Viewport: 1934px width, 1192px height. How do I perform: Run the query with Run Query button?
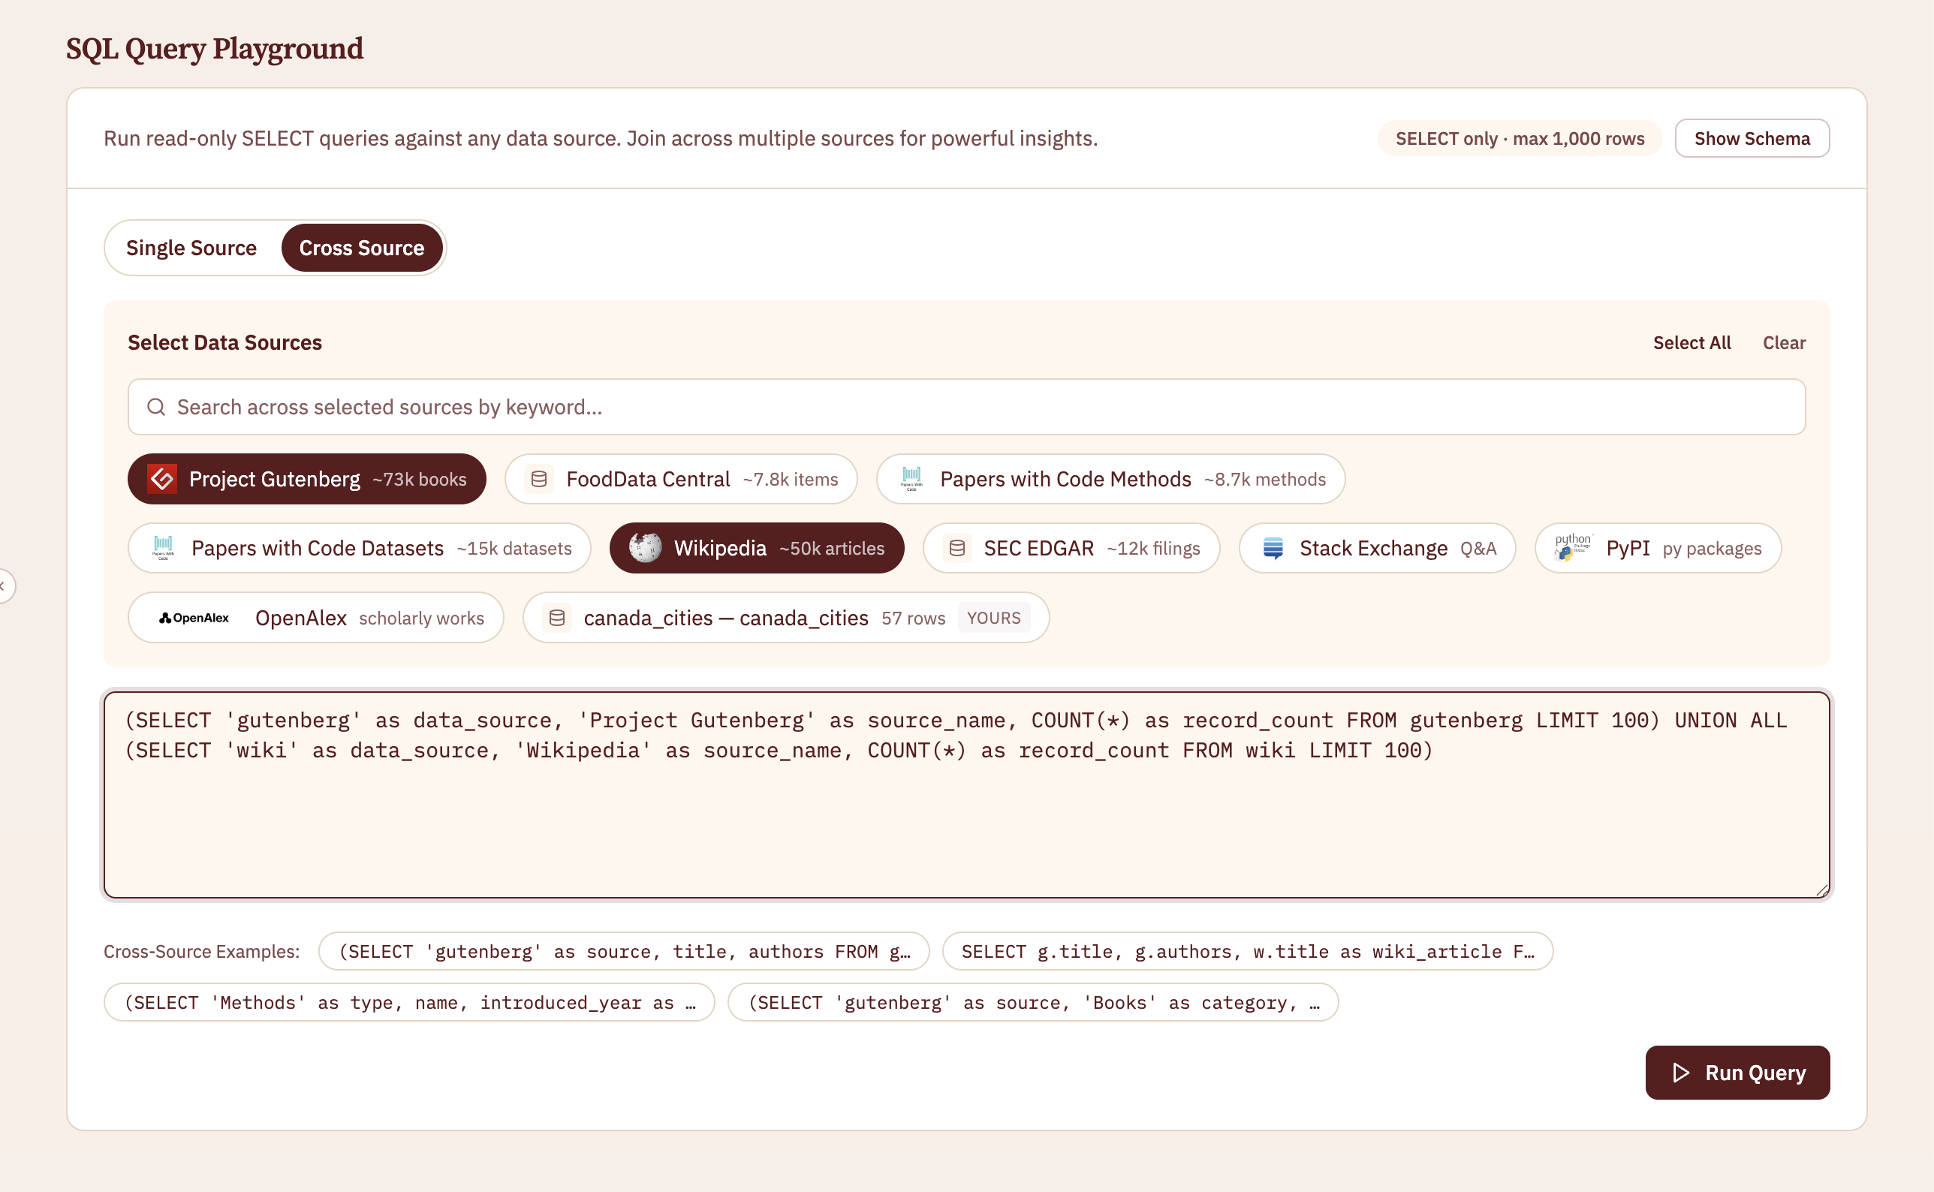1738,1073
